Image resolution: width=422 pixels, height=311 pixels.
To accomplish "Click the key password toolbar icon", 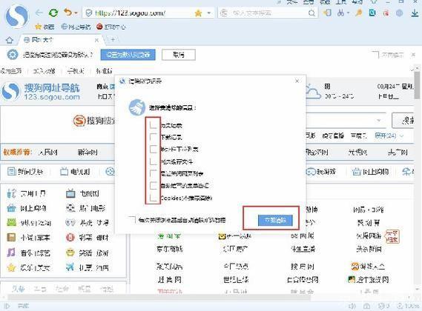I will [x=358, y=13].
